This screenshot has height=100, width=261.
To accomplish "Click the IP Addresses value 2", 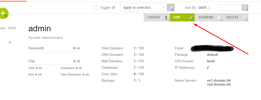I will [x=208, y=67].
